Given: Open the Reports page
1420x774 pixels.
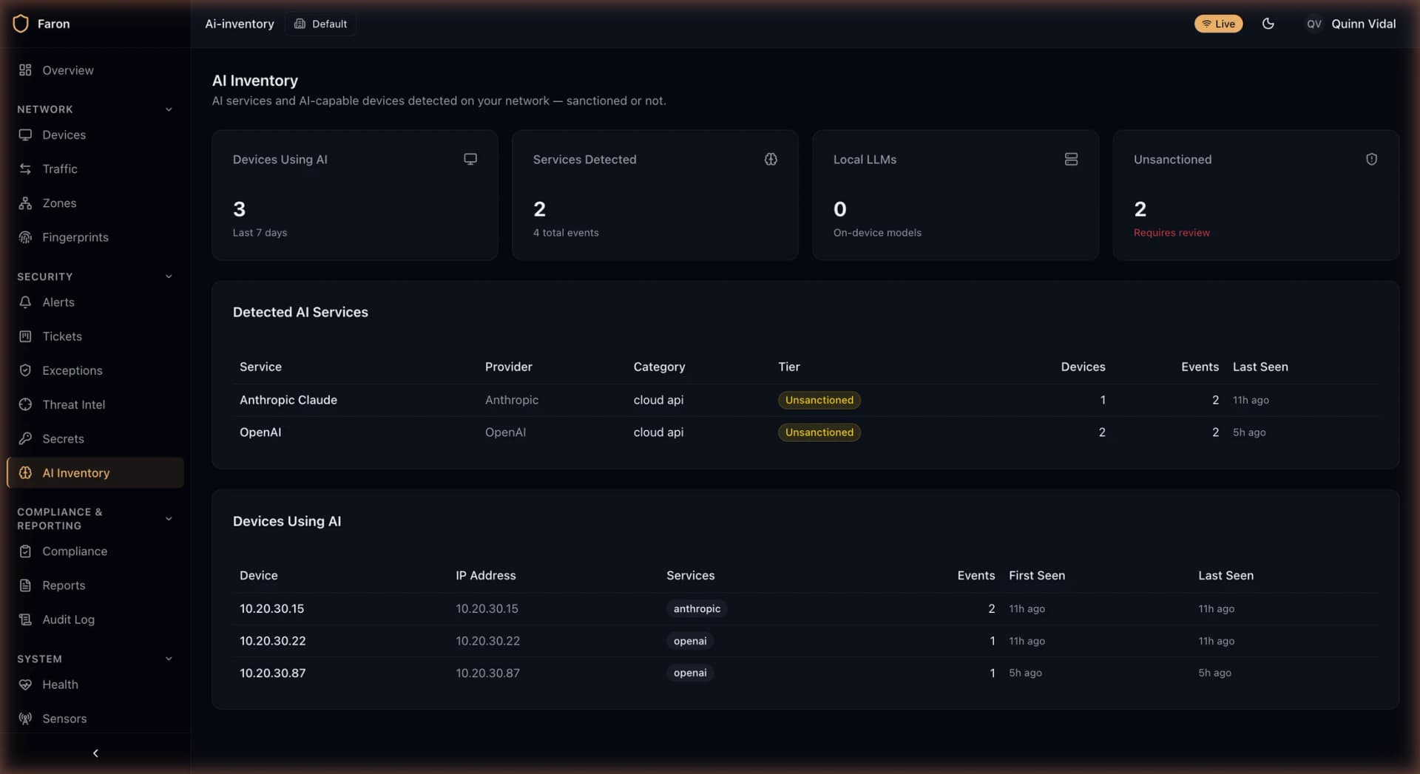Looking at the screenshot, I should pos(95,585).
